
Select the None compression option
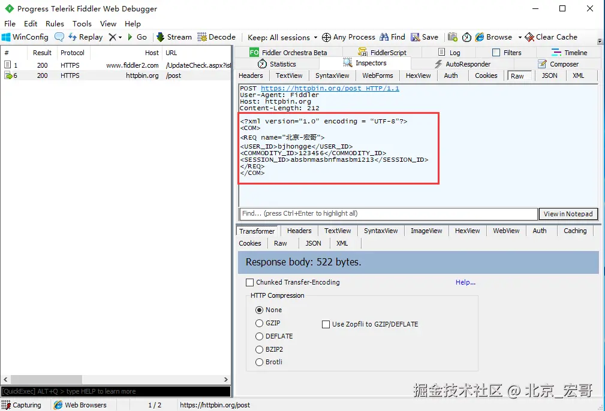pos(259,310)
